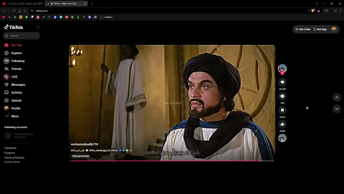The width and height of the screenshot is (344, 194).
Task: Like the video with the heart icon
Action: coord(282,82)
